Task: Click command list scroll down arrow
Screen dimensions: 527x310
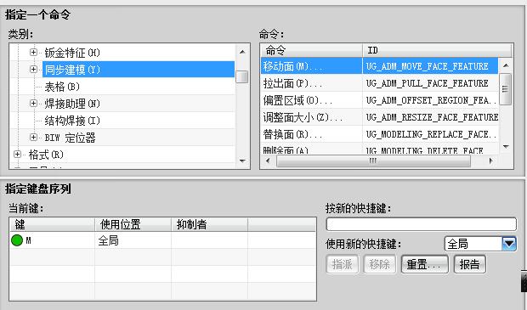Action: point(506,146)
